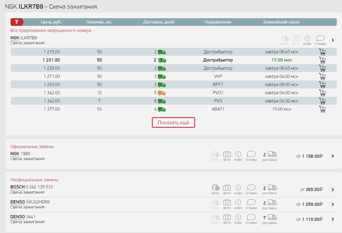Click the 'Официальные замены' heading
Screen dimensions: 342x233
32,146
